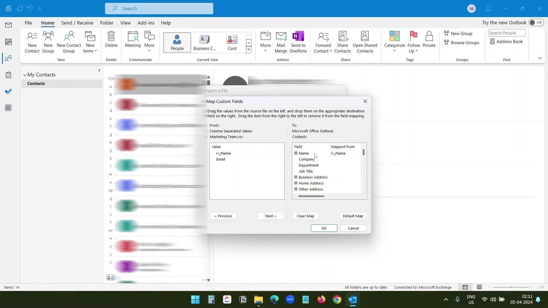Click Clear Map button
The image size is (548, 308).
[305, 216]
